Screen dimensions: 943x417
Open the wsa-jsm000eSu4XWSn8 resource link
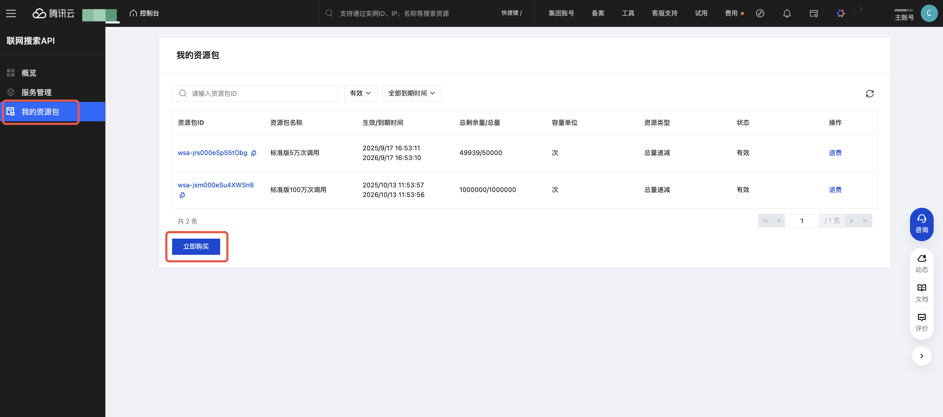click(215, 185)
